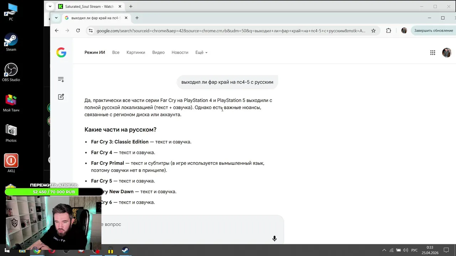Open the AI mode history sidebar icon

pos(61,80)
